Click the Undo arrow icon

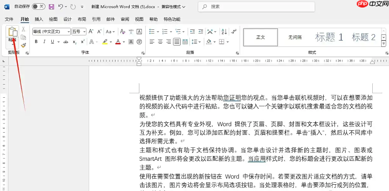(61, 7)
